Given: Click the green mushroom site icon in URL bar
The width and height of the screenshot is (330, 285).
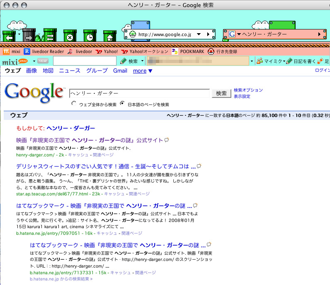Looking at the screenshot, I should [x=132, y=34].
